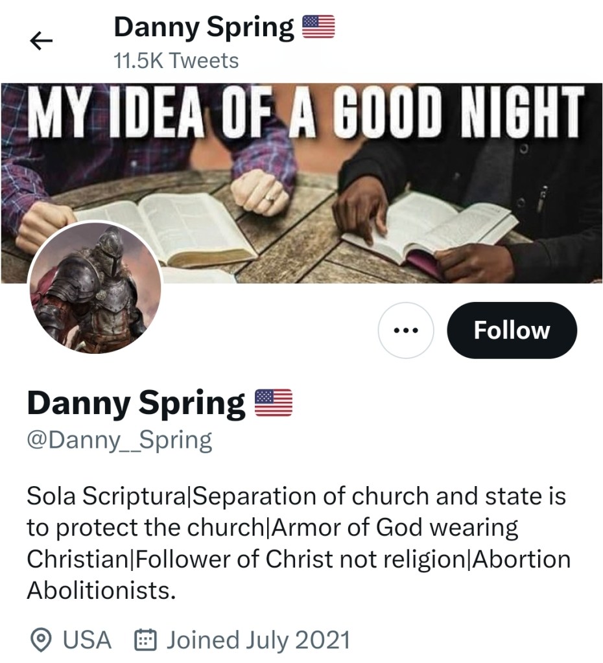This screenshot has width=603, height=663.
Task: Follow Danny Spring
Action: 512,331
